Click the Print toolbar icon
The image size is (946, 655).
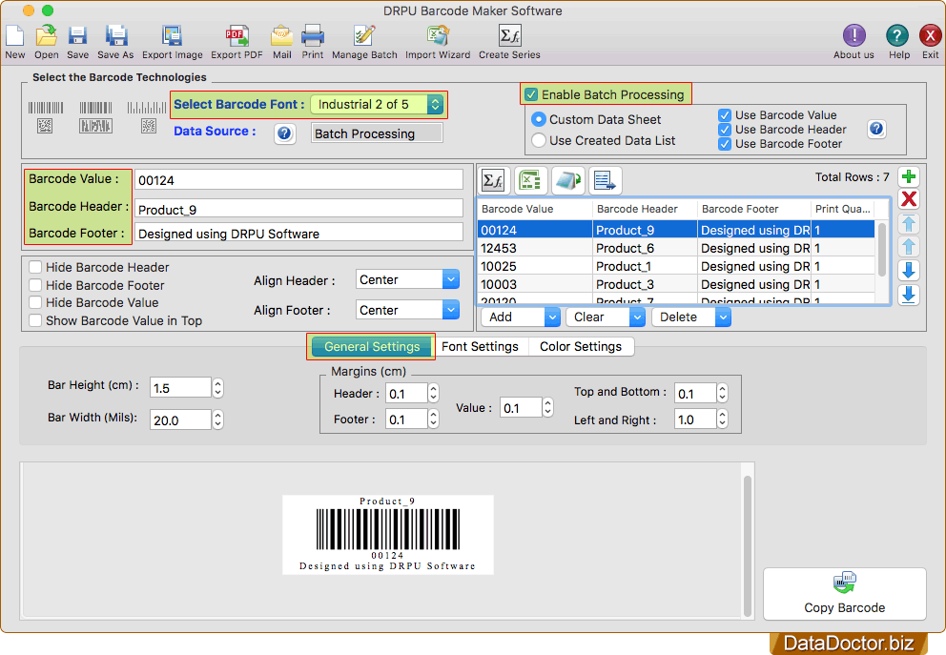[x=313, y=36]
